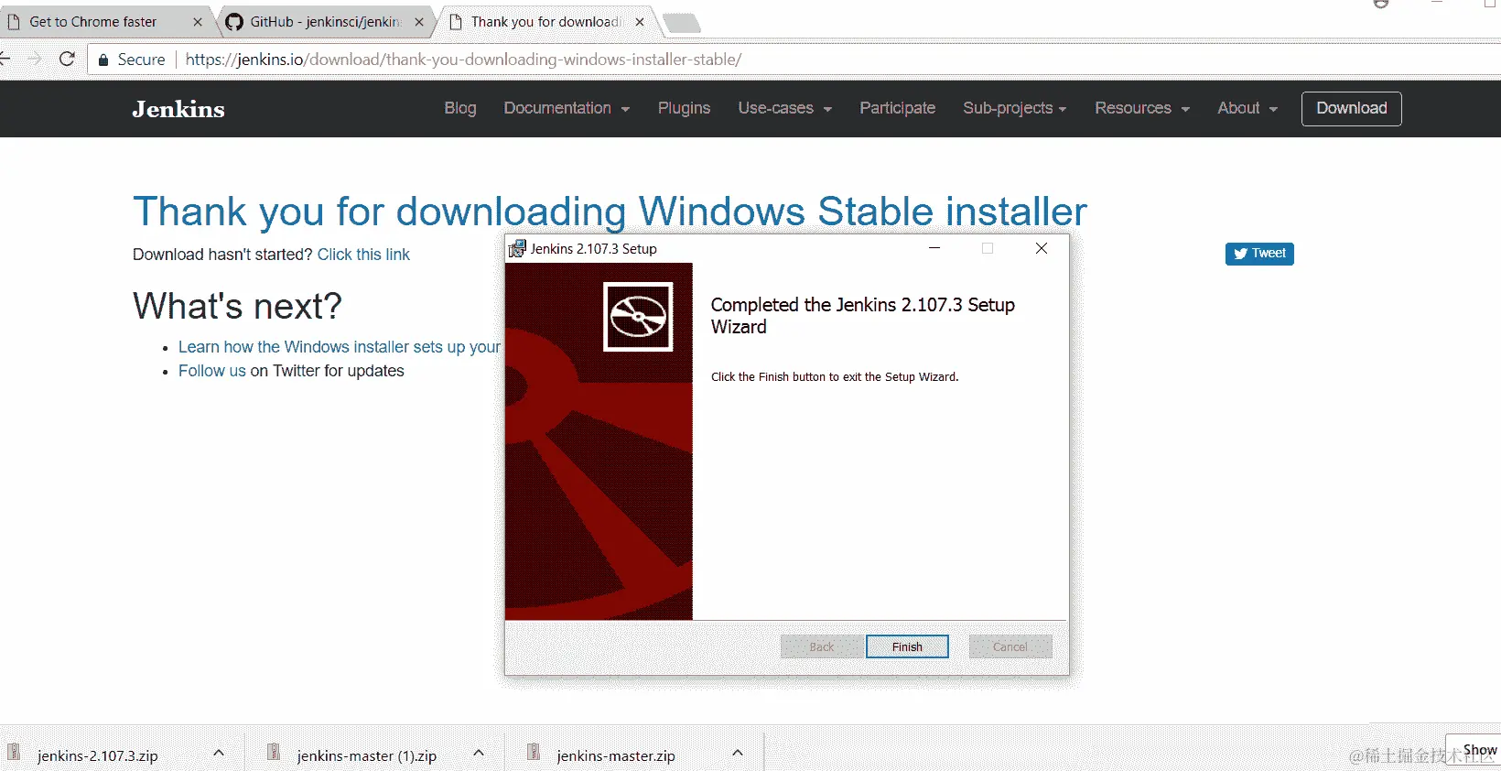Expand the Use-cases dropdown
Screen dimensions: 1501x771
(x=785, y=108)
